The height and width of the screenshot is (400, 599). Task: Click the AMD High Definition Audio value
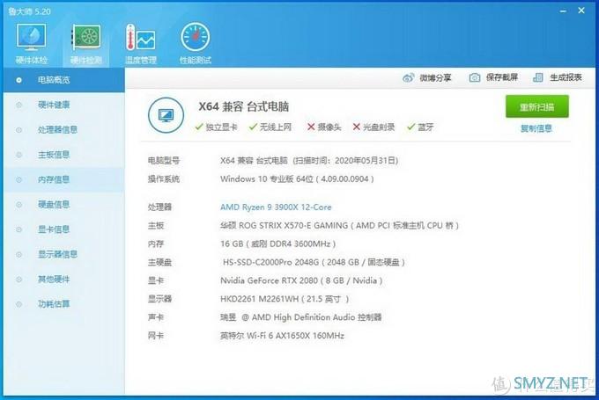[300, 316]
